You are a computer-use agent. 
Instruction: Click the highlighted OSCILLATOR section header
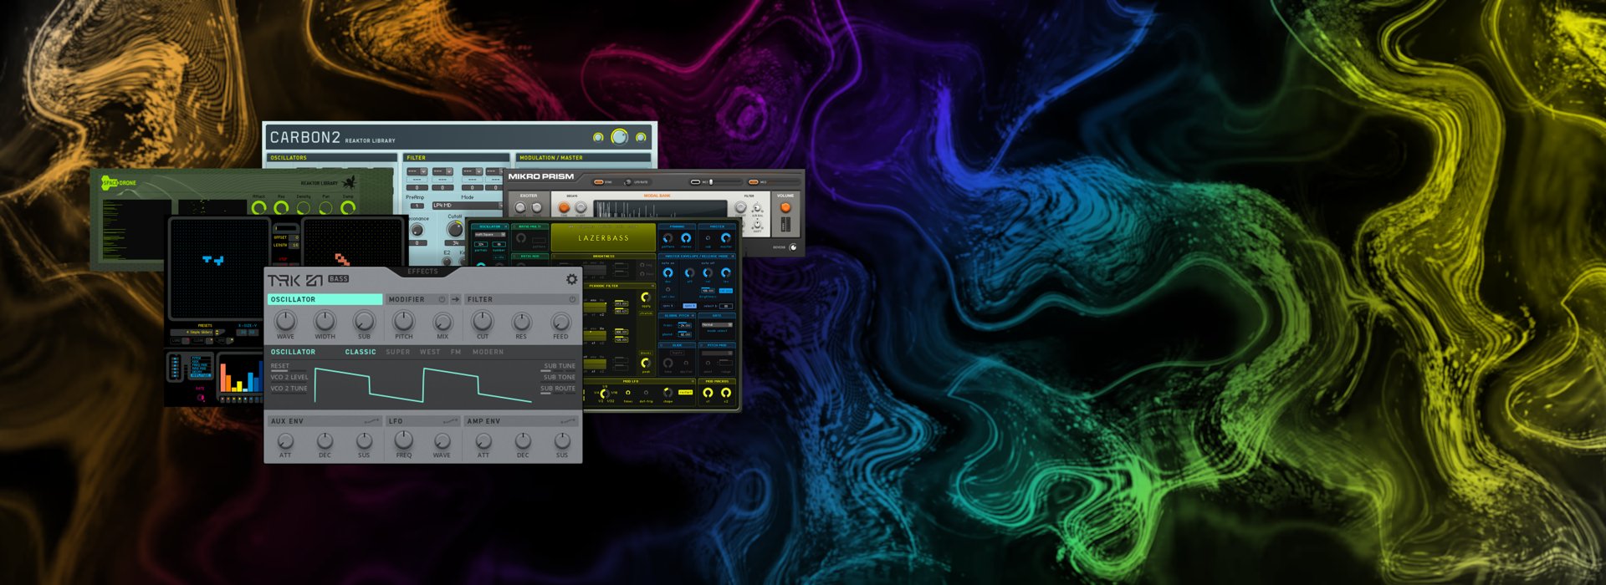[x=325, y=299]
